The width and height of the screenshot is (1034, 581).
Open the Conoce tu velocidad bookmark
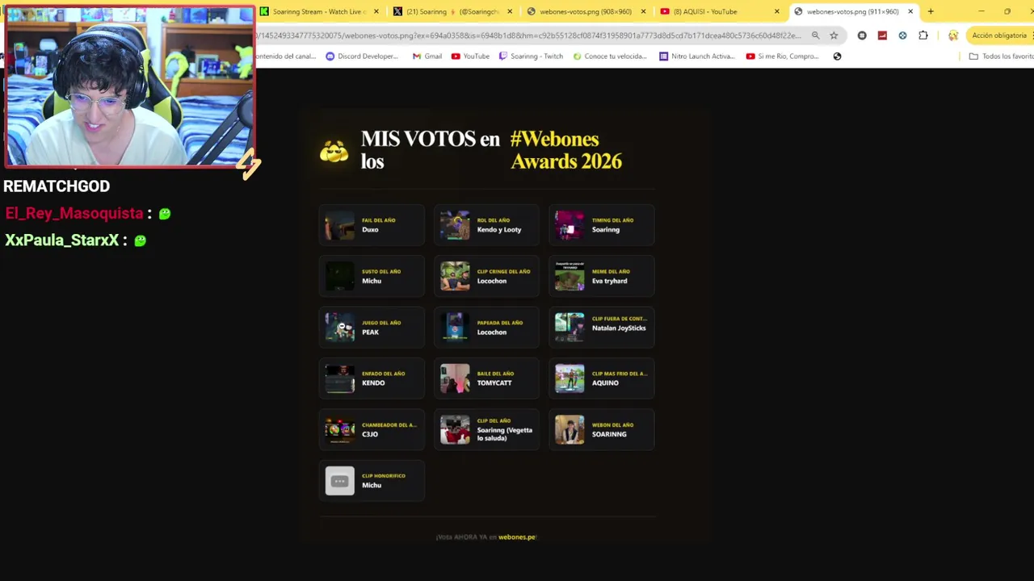[610, 56]
